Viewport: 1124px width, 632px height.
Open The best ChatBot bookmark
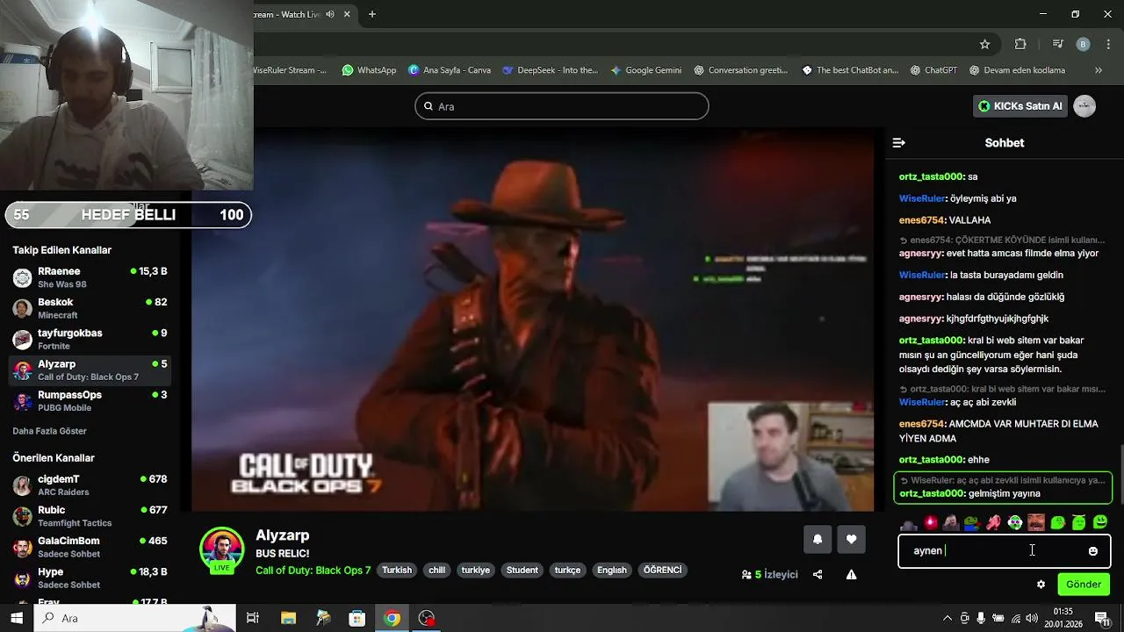pos(850,70)
